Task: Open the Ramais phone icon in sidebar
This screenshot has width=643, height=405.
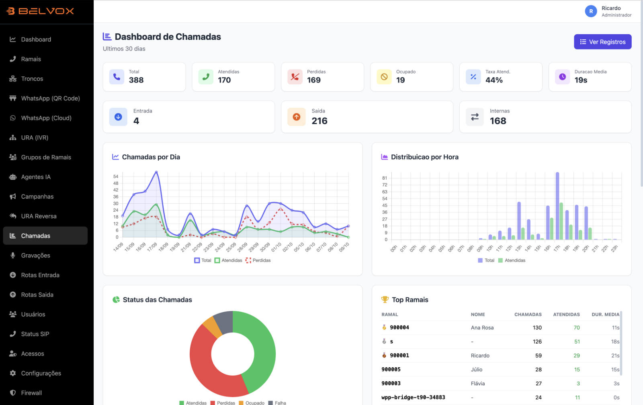Action: click(13, 59)
